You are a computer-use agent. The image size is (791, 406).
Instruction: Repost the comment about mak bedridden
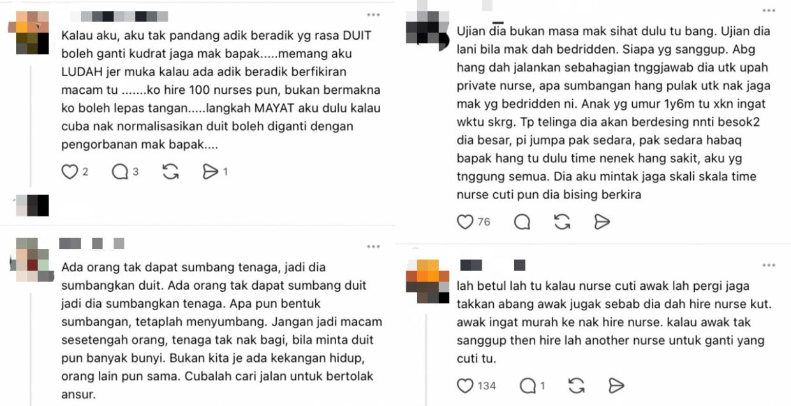click(x=562, y=222)
